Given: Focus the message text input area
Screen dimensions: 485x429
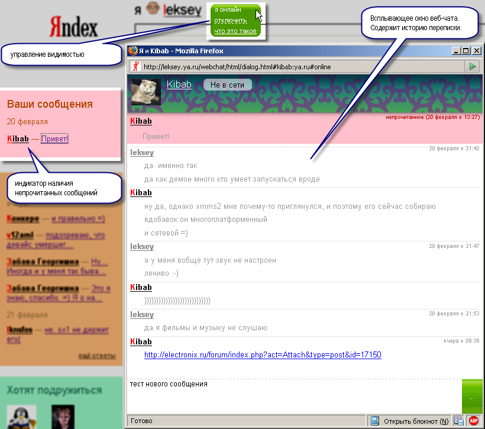Looking at the screenshot, I should pyautogui.click(x=293, y=396).
